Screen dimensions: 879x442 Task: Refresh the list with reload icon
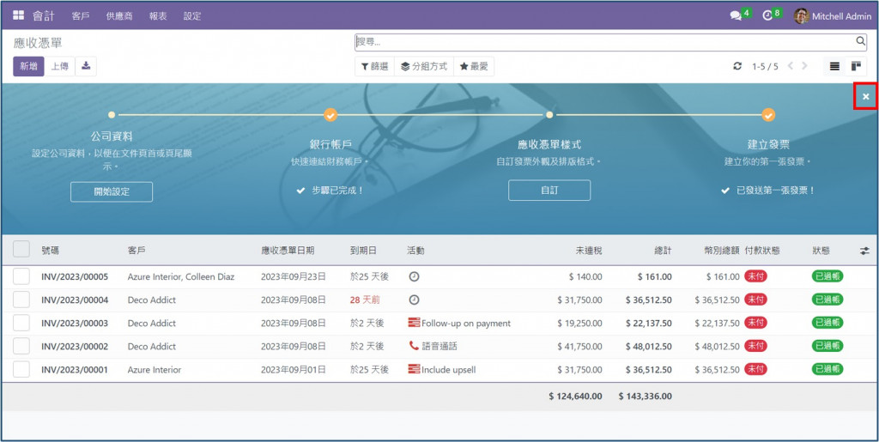737,66
